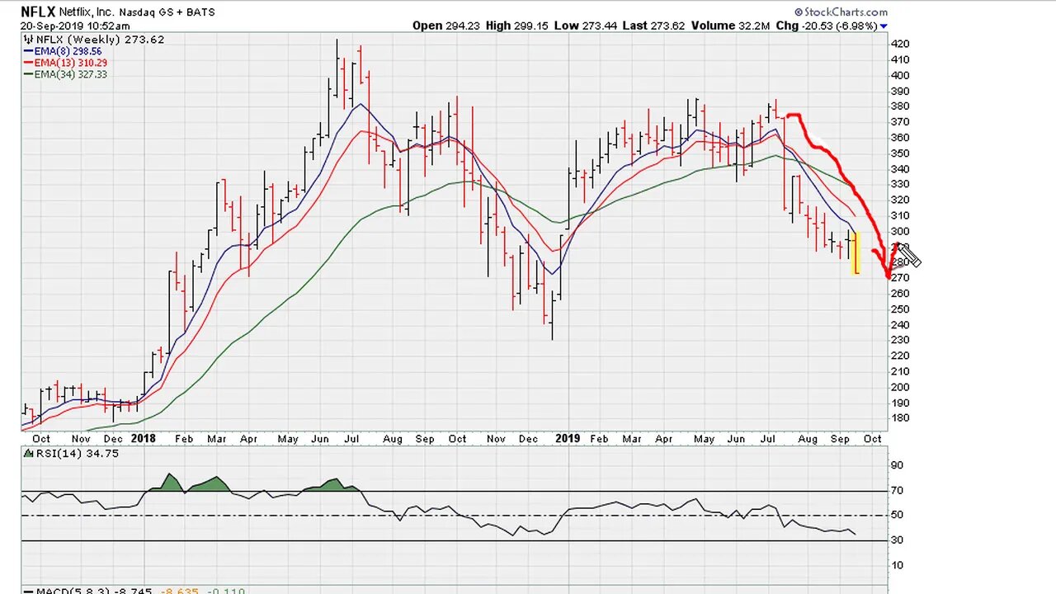
Task: Click the 300 price axis label
Action: (x=900, y=231)
